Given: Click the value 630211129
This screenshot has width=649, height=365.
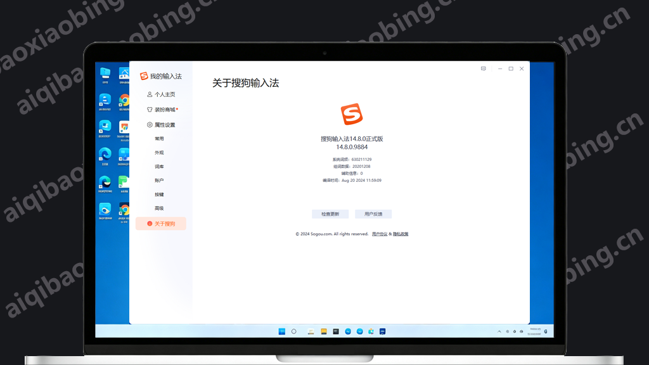Looking at the screenshot, I should click(361, 159).
